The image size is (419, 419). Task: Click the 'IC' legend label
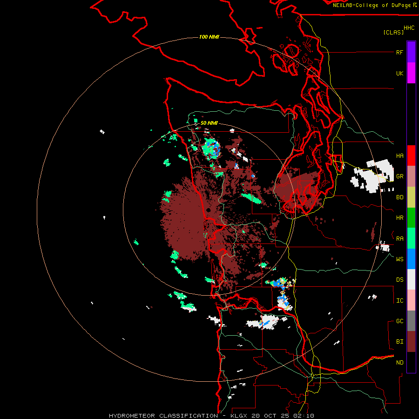point(399,301)
